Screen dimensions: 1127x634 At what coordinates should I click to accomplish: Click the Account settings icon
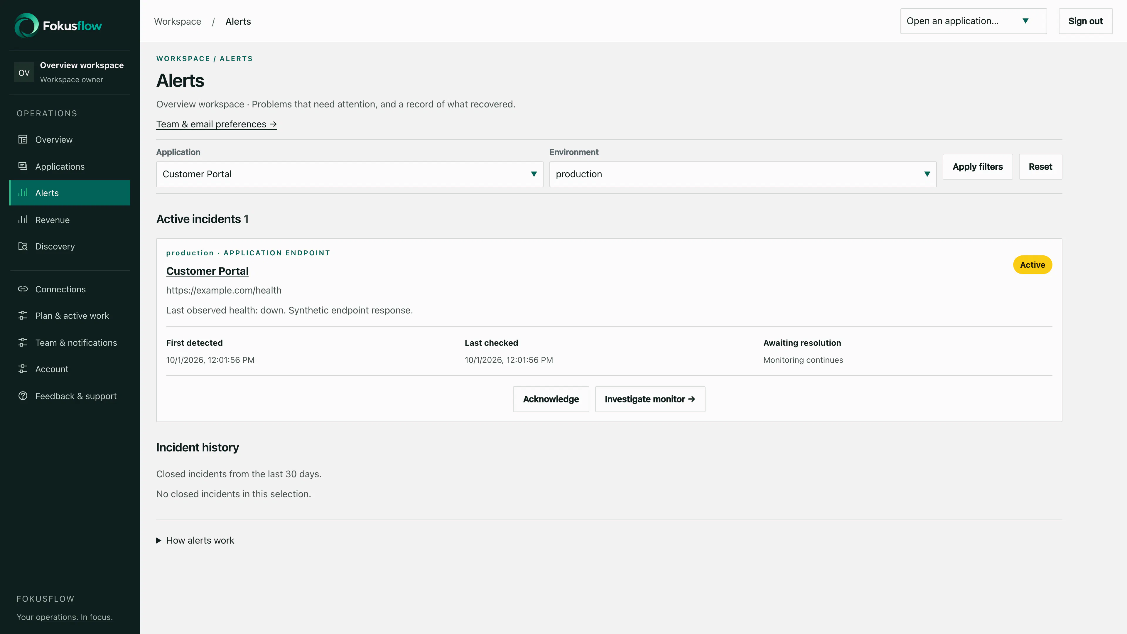pyautogui.click(x=23, y=369)
